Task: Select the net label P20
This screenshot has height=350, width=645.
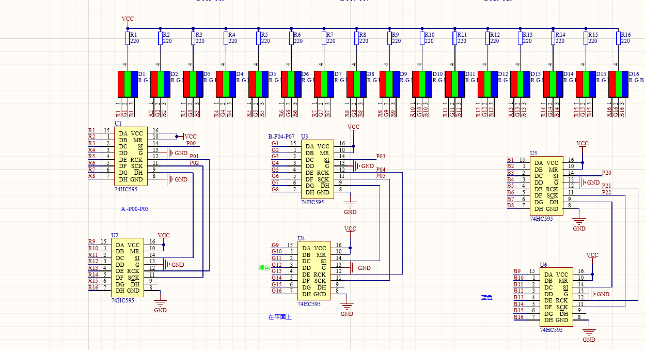Action: click(x=607, y=173)
